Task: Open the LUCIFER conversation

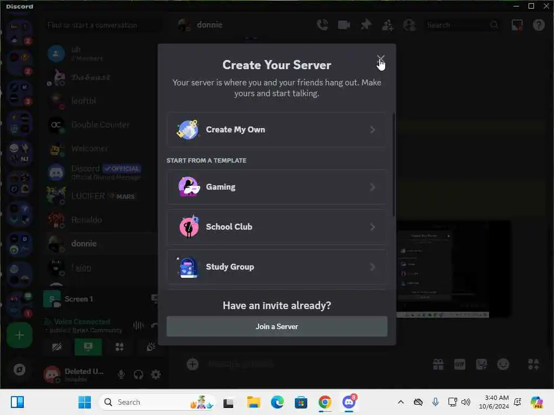Action: tap(101, 196)
